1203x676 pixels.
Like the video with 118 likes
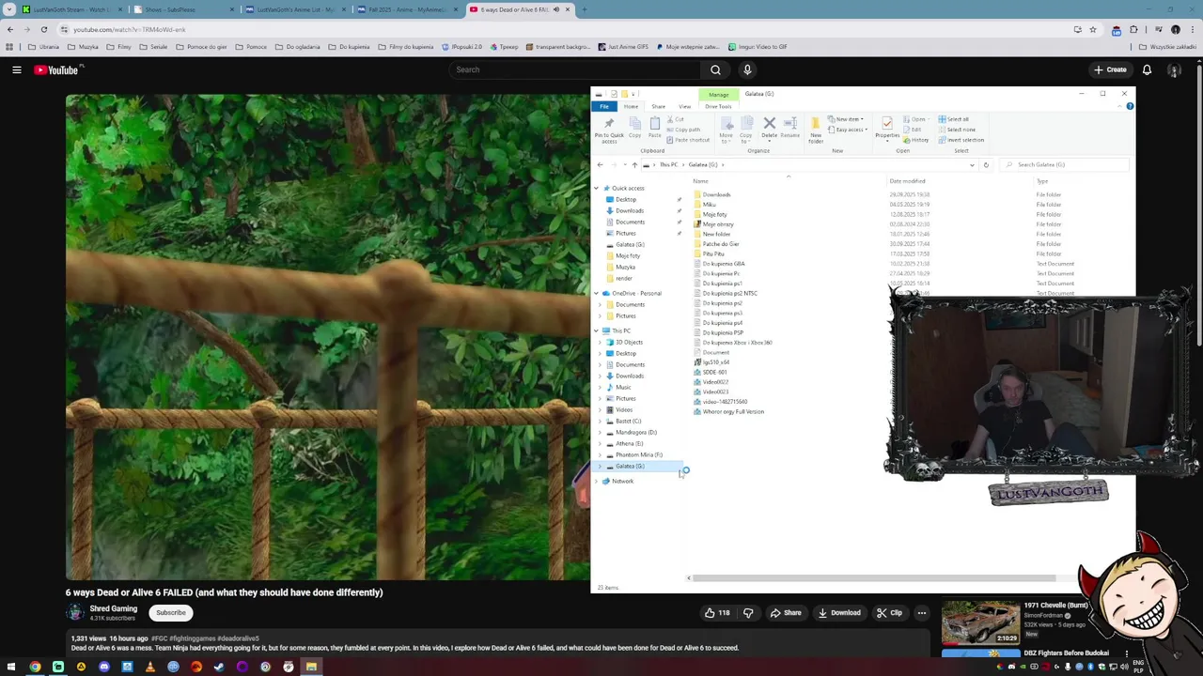tap(717, 613)
